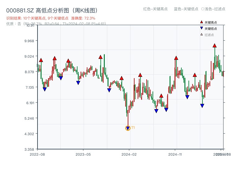
Task: Click the red 识别结果 summary line
Action: pyautogui.click(x=51, y=18)
